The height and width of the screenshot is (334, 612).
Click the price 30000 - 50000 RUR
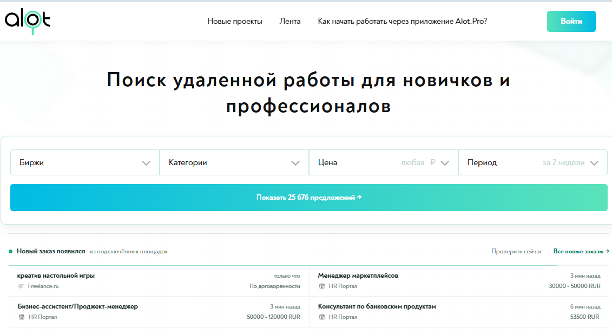(575, 286)
